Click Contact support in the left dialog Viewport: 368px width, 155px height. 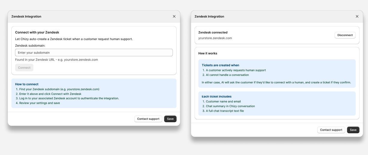[148, 119]
